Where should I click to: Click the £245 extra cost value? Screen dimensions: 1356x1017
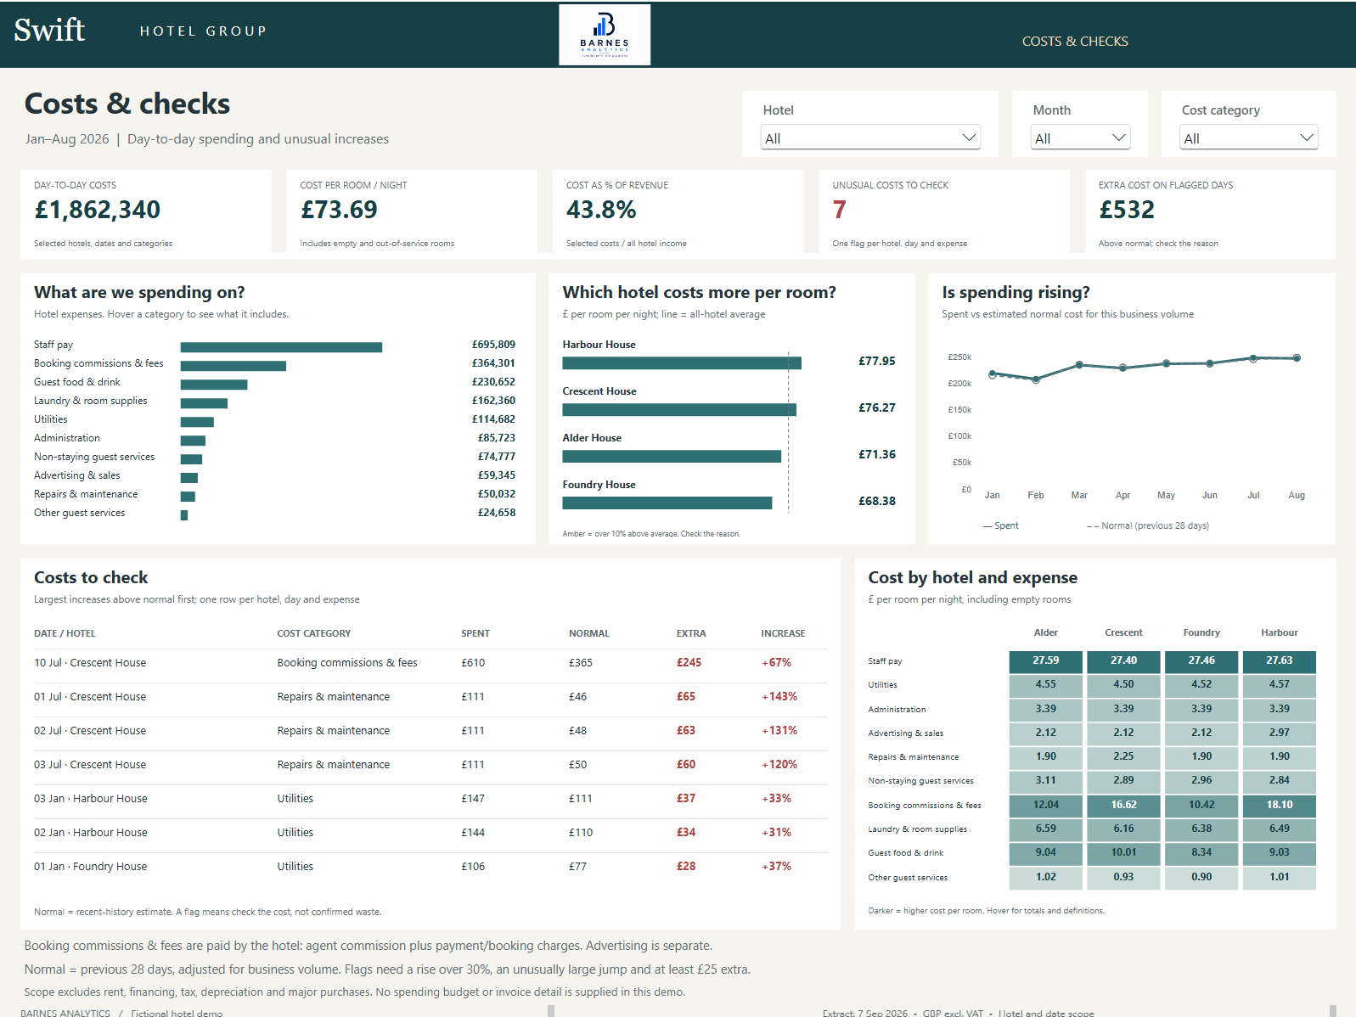pos(689,663)
